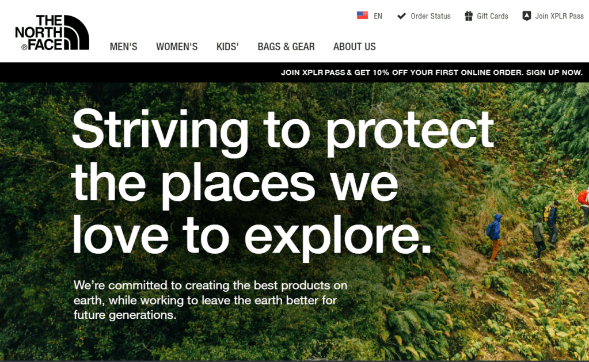Viewport: 589px width, 362px height.
Task: Click the Sign Up Now banner text
Action: 554,73
